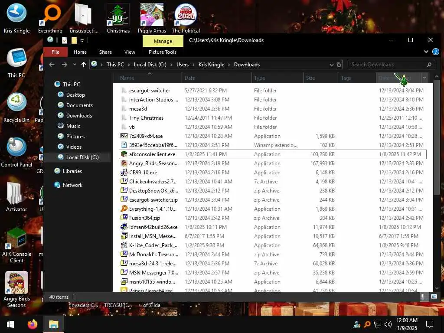The width and height of the screenshot is (444, 333).
Task: Click Users in the breadcrumb path
Action: tap(183, 65)
